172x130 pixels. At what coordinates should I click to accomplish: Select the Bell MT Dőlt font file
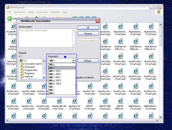104,100
